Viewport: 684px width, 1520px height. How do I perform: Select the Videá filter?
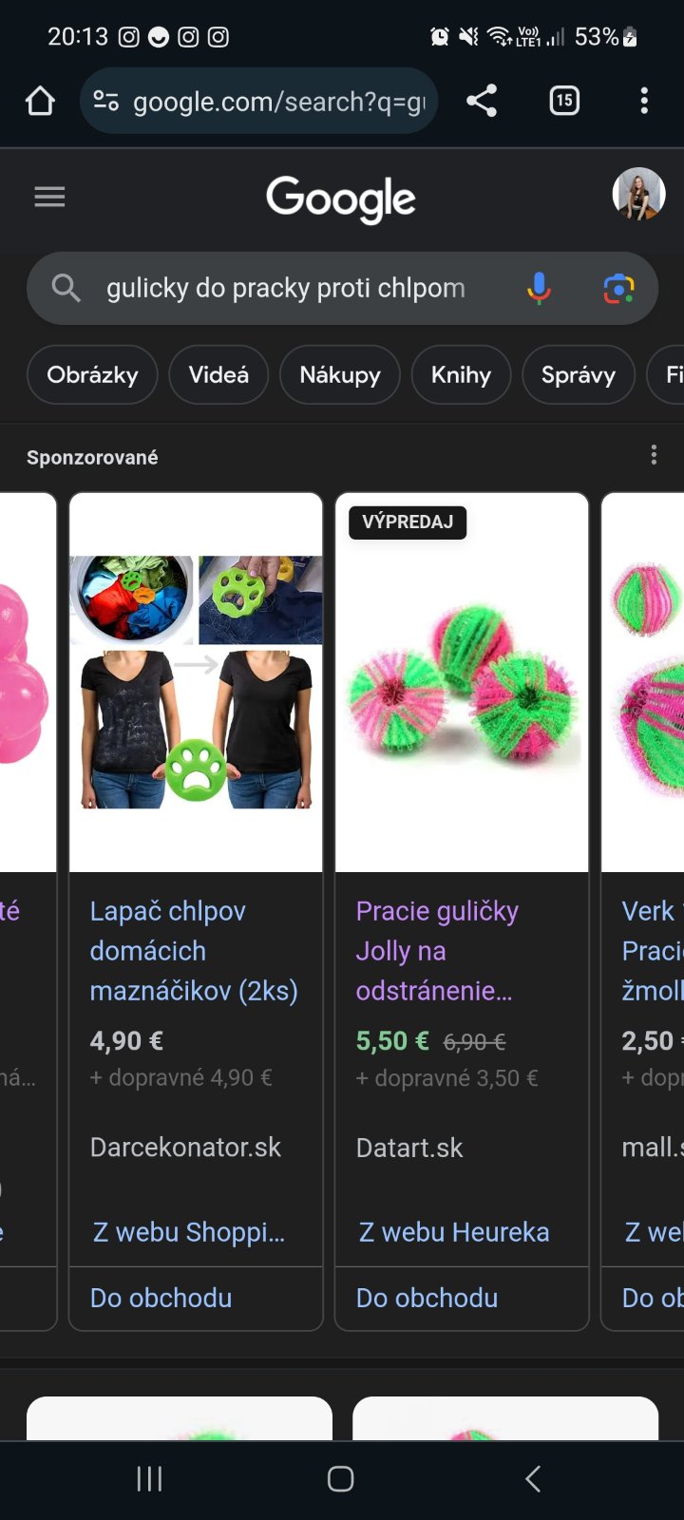(x=218, y=374)
